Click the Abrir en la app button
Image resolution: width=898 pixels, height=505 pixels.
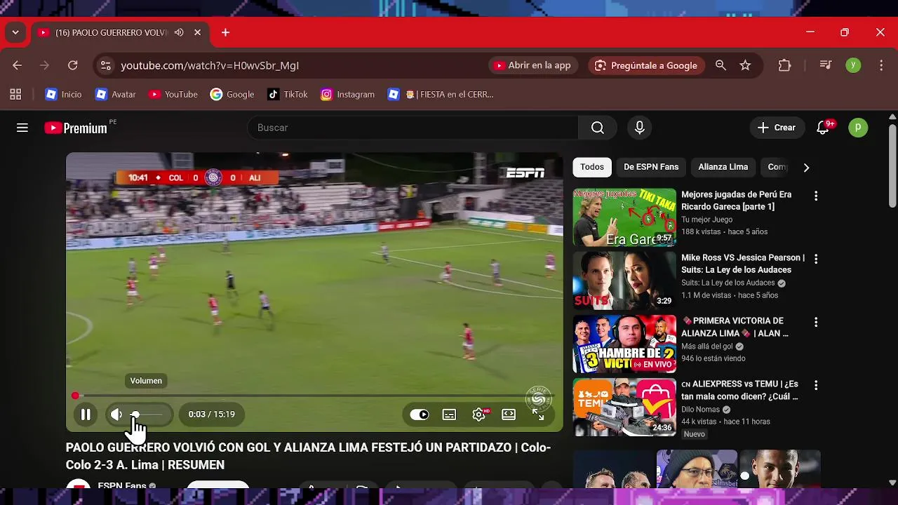[x=532, y=65]
